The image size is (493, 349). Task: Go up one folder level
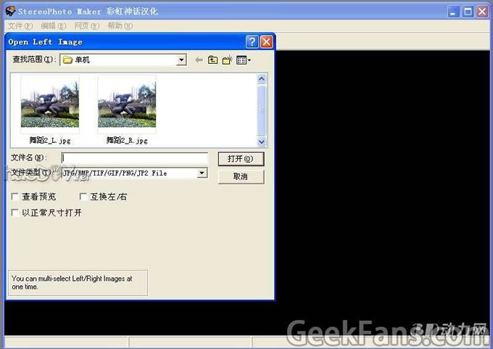tap(213, 60)
